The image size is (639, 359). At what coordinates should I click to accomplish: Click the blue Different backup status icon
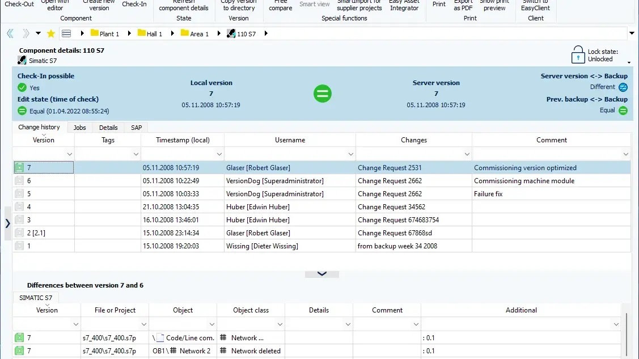pyautogui.click(x=623, y=87)
